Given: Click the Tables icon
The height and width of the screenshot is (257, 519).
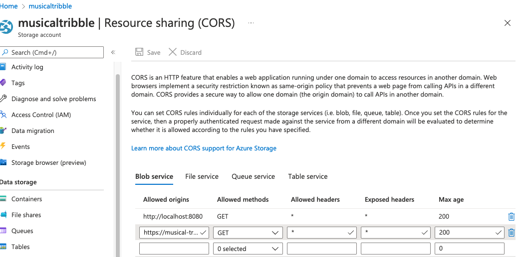Looking at the screenshot, I should click(2, 247).
